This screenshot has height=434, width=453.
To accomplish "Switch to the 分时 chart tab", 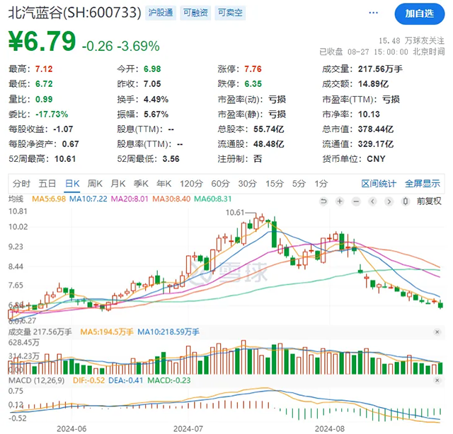I will [x=21, y=184].
